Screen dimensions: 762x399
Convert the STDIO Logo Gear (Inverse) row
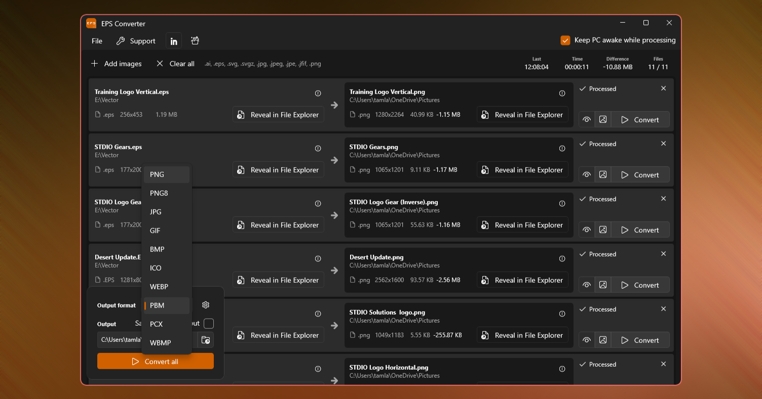[x=640, y=230]
